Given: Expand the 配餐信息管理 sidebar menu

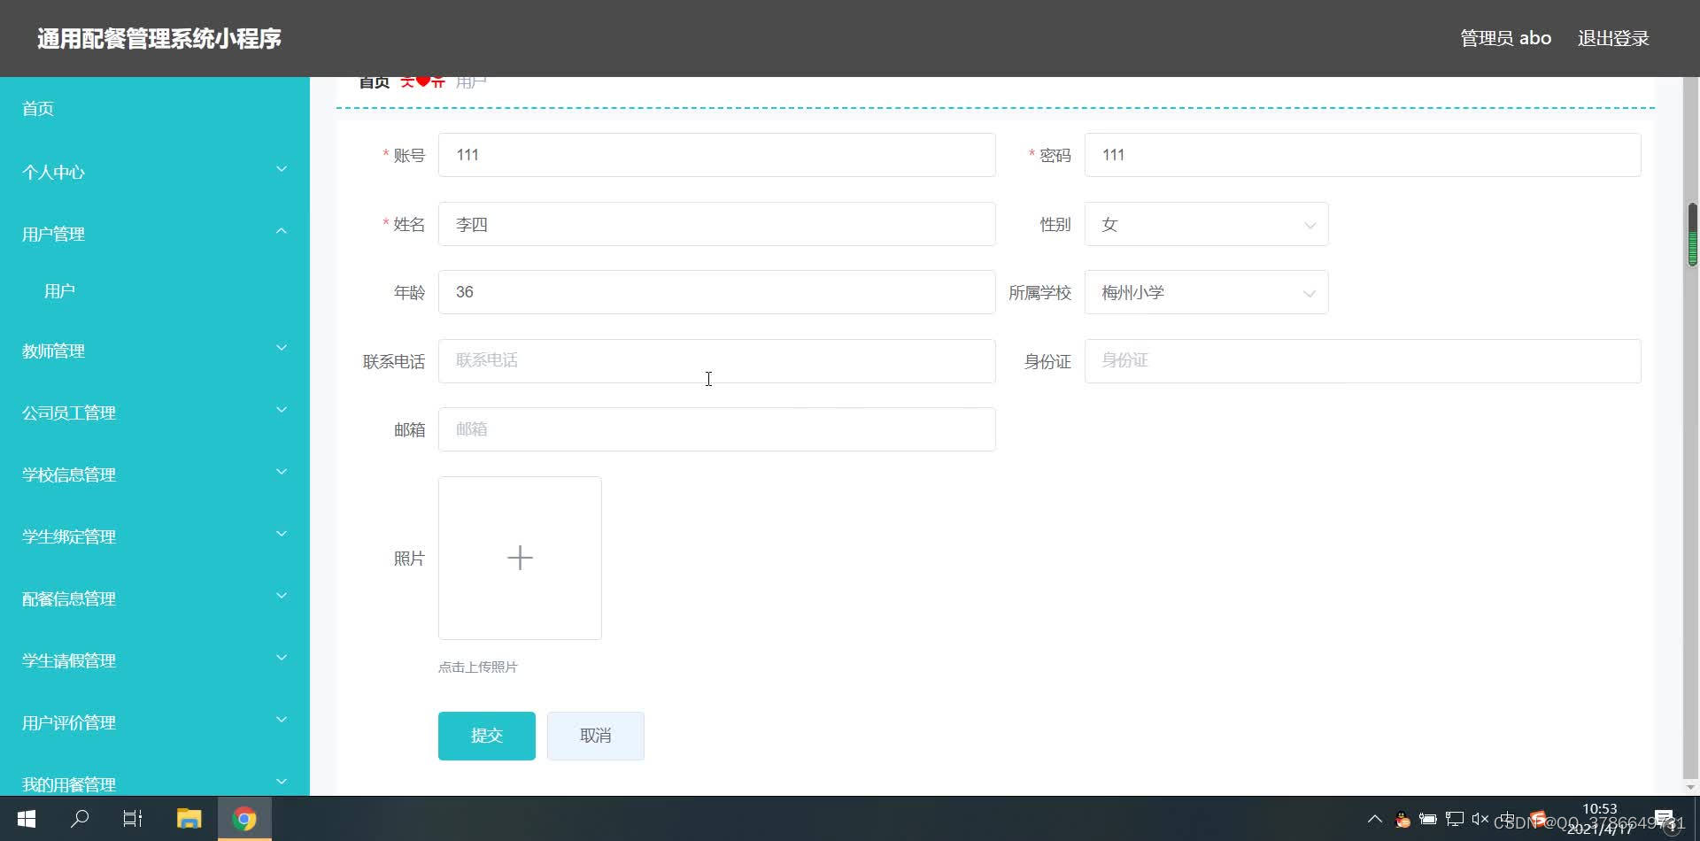Looking at the screenshot, I should pos(155,598).
